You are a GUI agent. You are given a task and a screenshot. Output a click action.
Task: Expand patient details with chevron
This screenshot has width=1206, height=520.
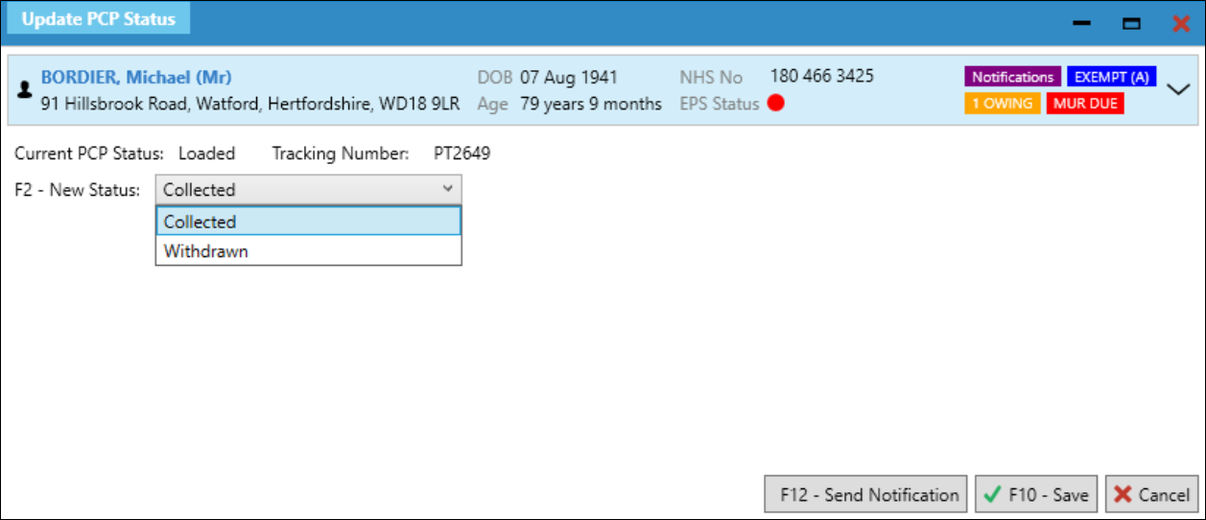click(1179, 88)
